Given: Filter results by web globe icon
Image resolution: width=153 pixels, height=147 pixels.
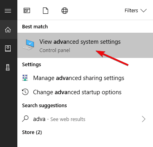Looking at the screenshot, I should pyautogui.click(x=65, y=11).
